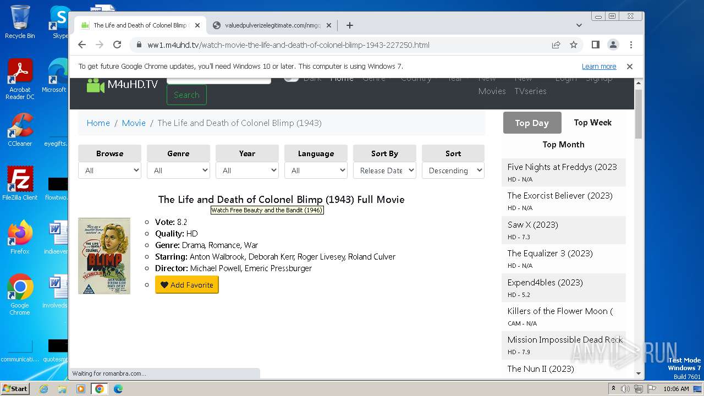Switch to the Top Week tab
Viewport: 704px width, 396px height.
tap(593, 123)
